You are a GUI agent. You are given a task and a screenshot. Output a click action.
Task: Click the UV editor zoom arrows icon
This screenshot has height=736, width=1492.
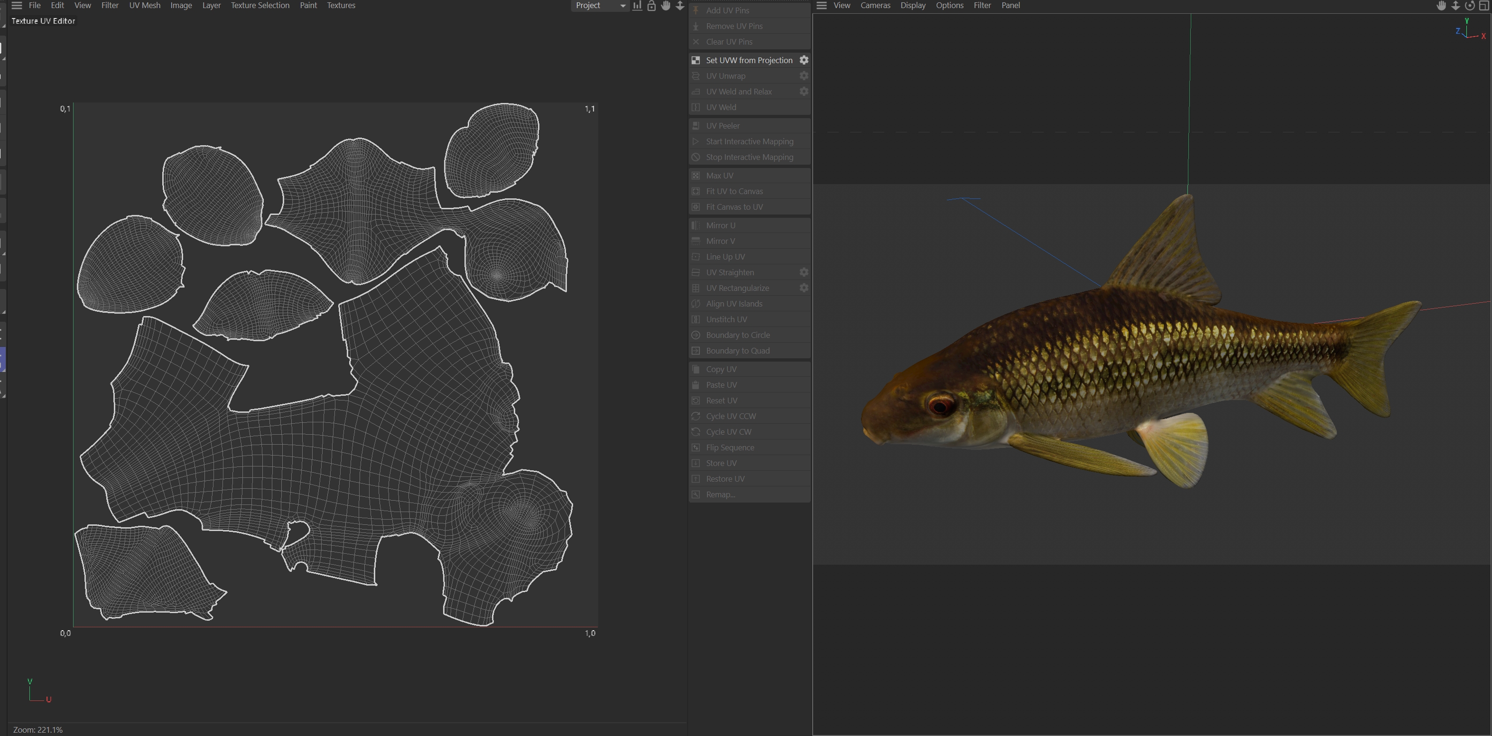[x=680, y=5]
